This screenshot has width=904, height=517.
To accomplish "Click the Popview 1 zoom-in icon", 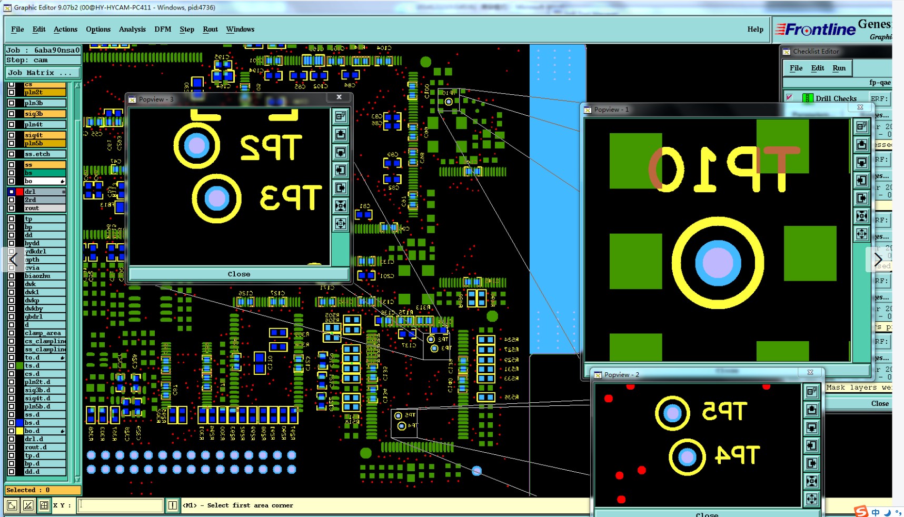I will 862,216.
